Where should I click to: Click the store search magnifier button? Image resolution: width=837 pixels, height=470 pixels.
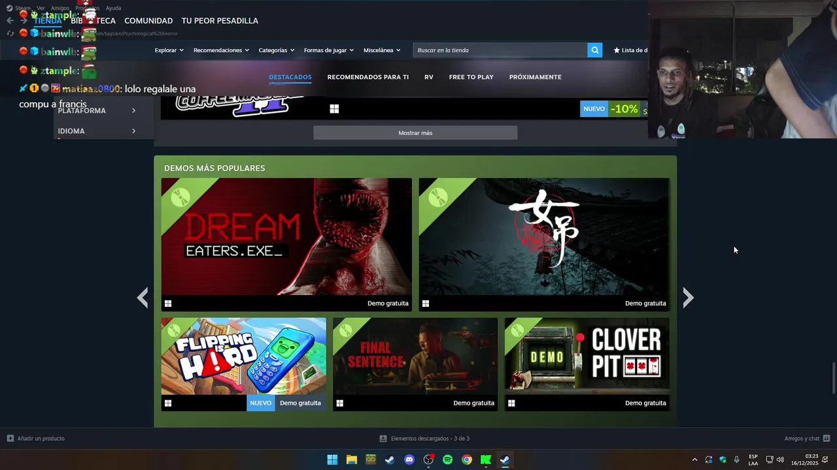click(594, 50)
